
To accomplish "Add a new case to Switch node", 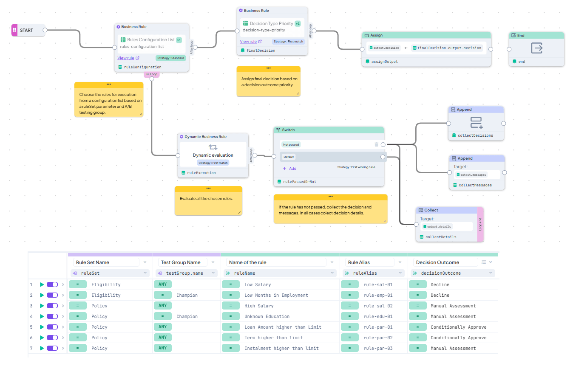I will 289,169.
